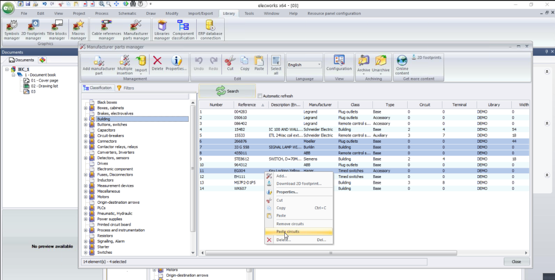Expand Buttons, switches tree node
This screenshot has width=555, height=280.
[x=86, y=125]
